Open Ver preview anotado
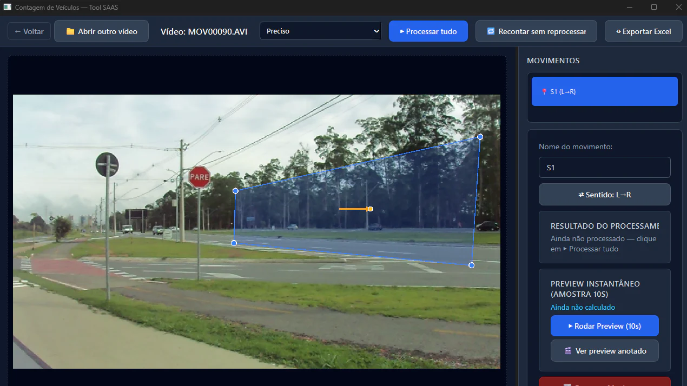Screen dimensions: 687x386 (x=604, y=351)
